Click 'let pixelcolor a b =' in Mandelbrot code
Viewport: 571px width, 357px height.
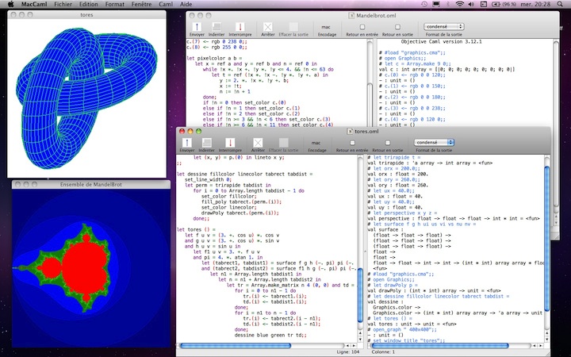[214, 58]
